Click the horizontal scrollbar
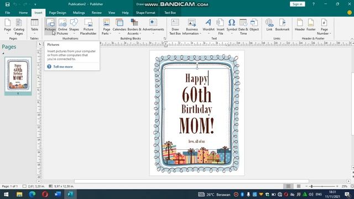 click(x=191, y=181)
